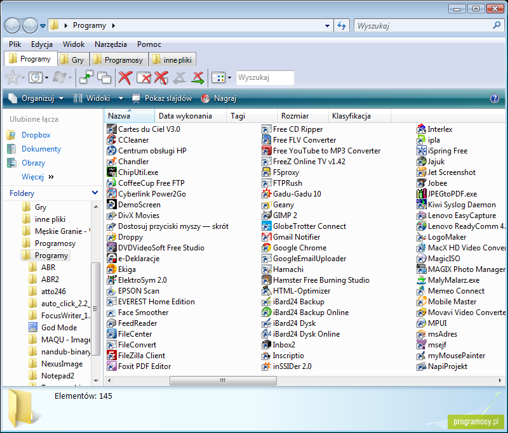Select the CCleaner shortcut icon
The height and width of the screenshot is (433, 508).
pyautogui.click(x=112, y=140)
